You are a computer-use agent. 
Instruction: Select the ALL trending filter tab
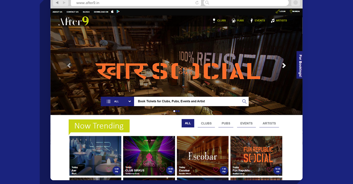[188, 123]
